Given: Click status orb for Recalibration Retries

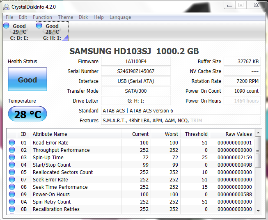Looking at the screenshot, I should coord(12,209).
